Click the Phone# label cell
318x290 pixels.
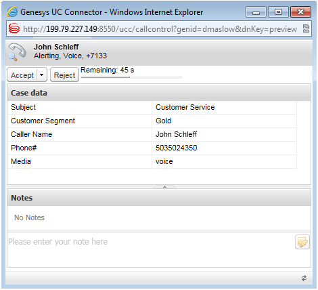[80, 148]
